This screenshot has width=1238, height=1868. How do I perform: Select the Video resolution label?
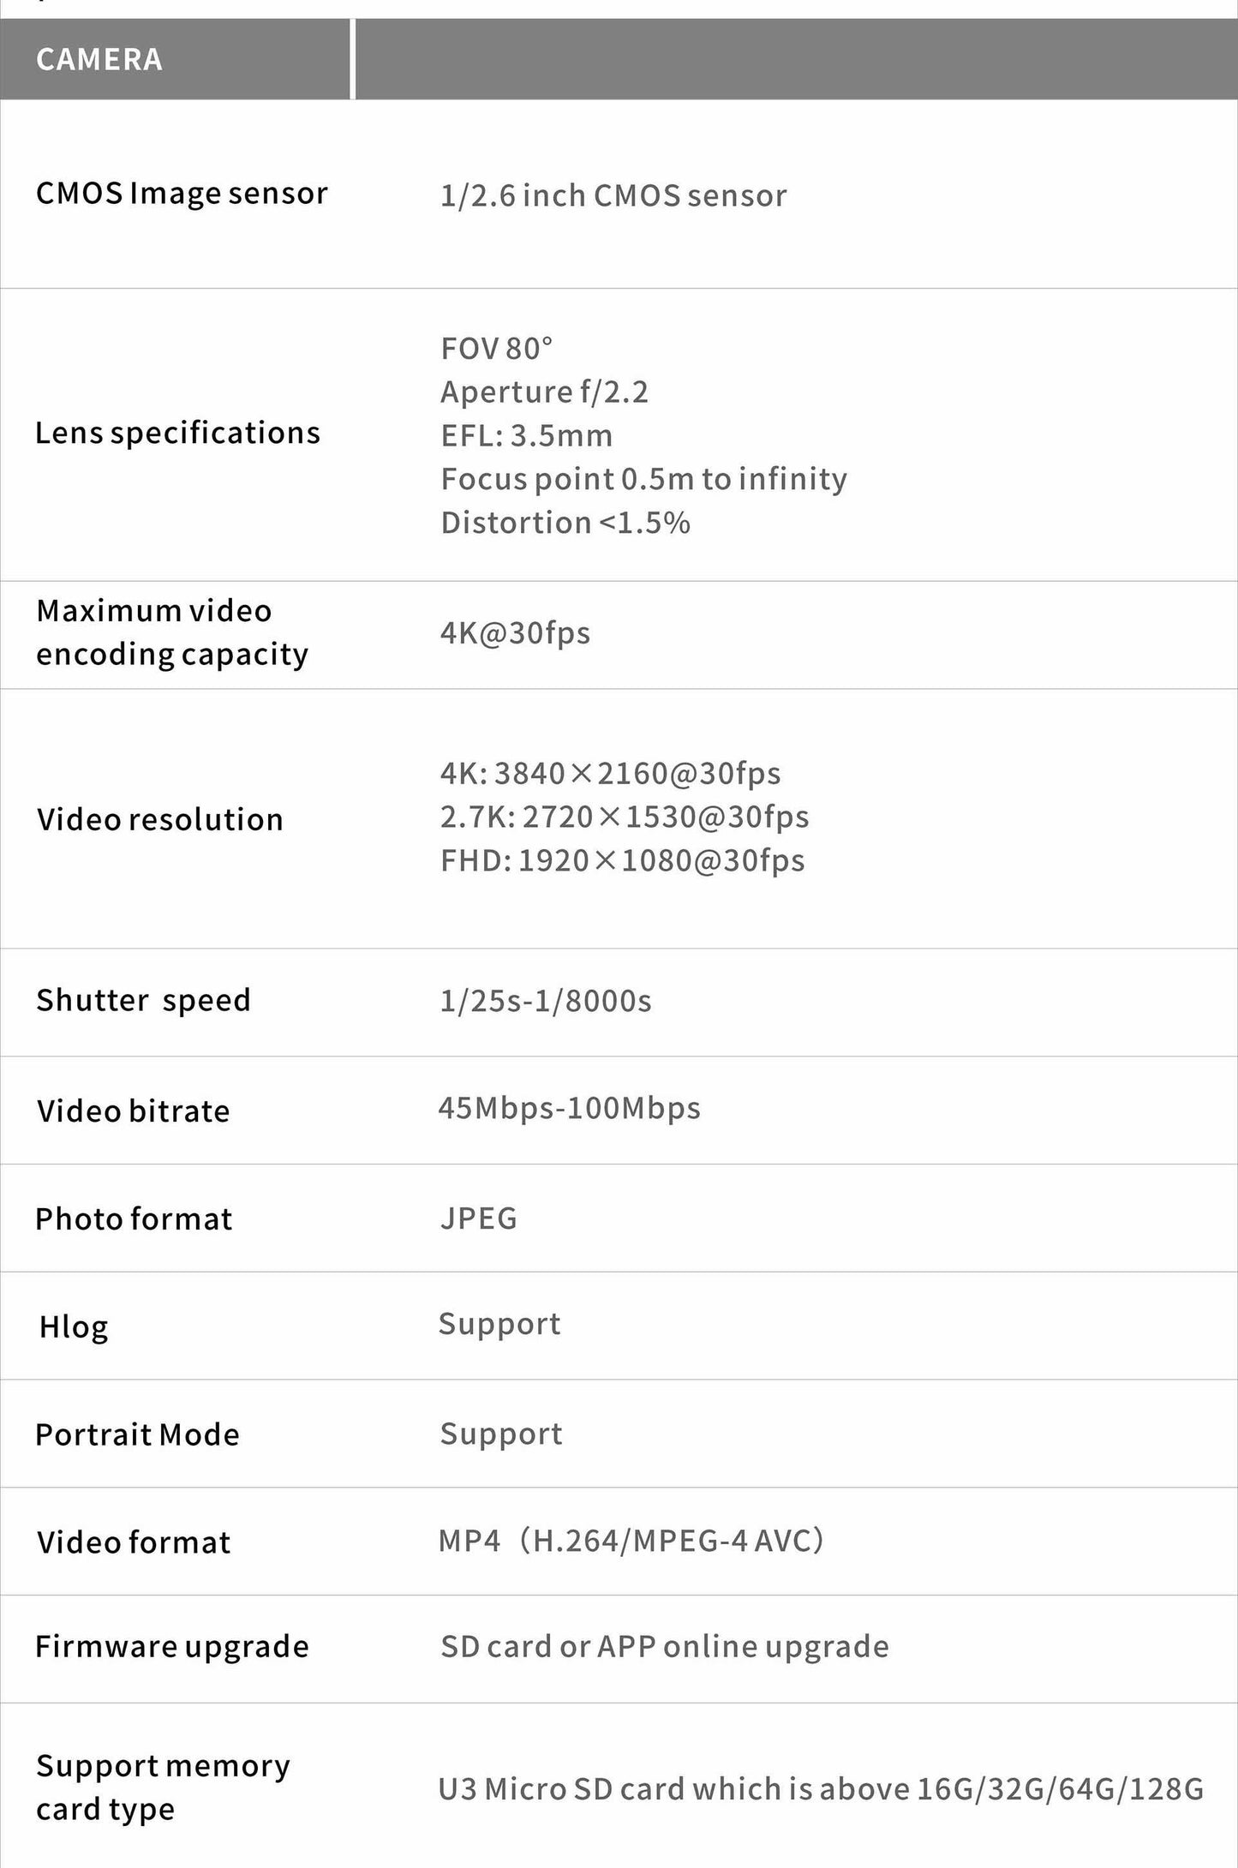pos(160,820)
